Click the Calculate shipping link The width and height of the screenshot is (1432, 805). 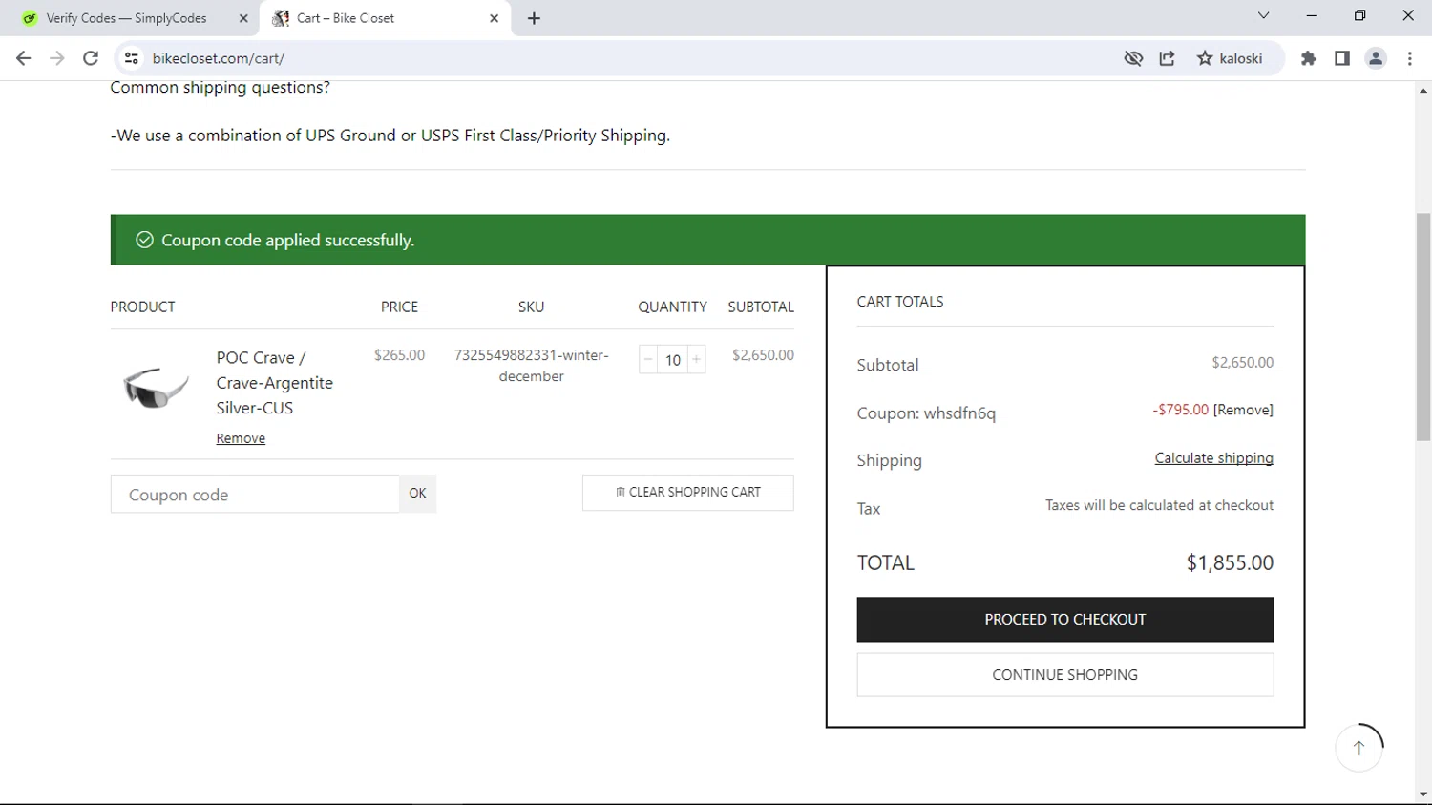1213,458
